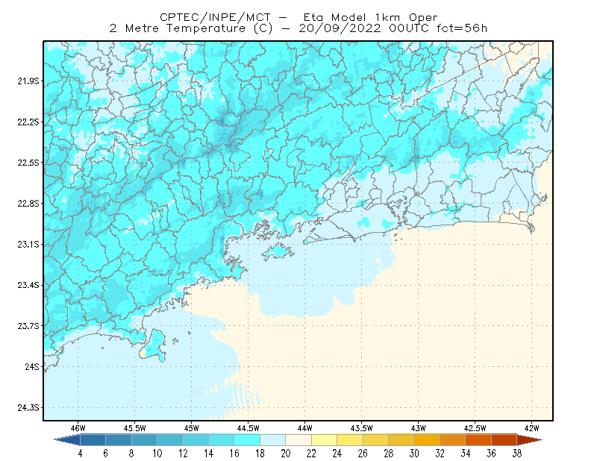Click the "43.5W" longitude label
Viewport: 597px width, 461px height.
[362, 428]
